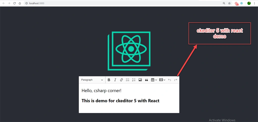Undo the last edit
Image resolution: width=258 pixels, height=122 pixels.
[169, 80]
